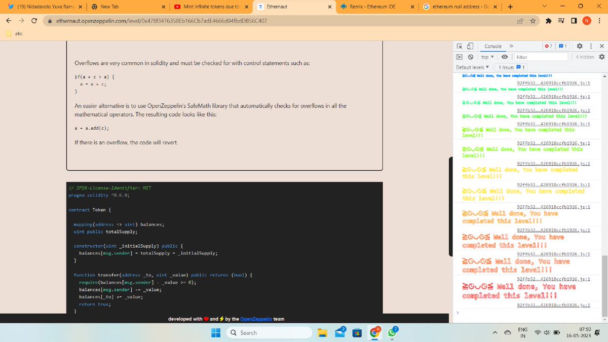Close the Ethernaut browser tab
This screenshot has width=608, height=342.
click(x=330, y=7)
